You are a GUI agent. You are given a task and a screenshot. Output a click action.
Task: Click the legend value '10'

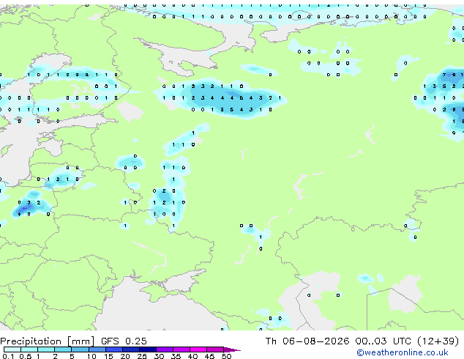point(91,356)
